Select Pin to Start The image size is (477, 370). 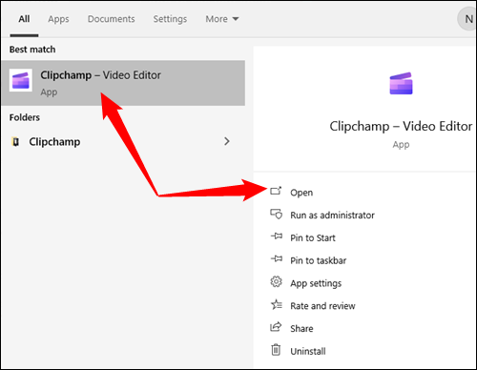point(313,237)
